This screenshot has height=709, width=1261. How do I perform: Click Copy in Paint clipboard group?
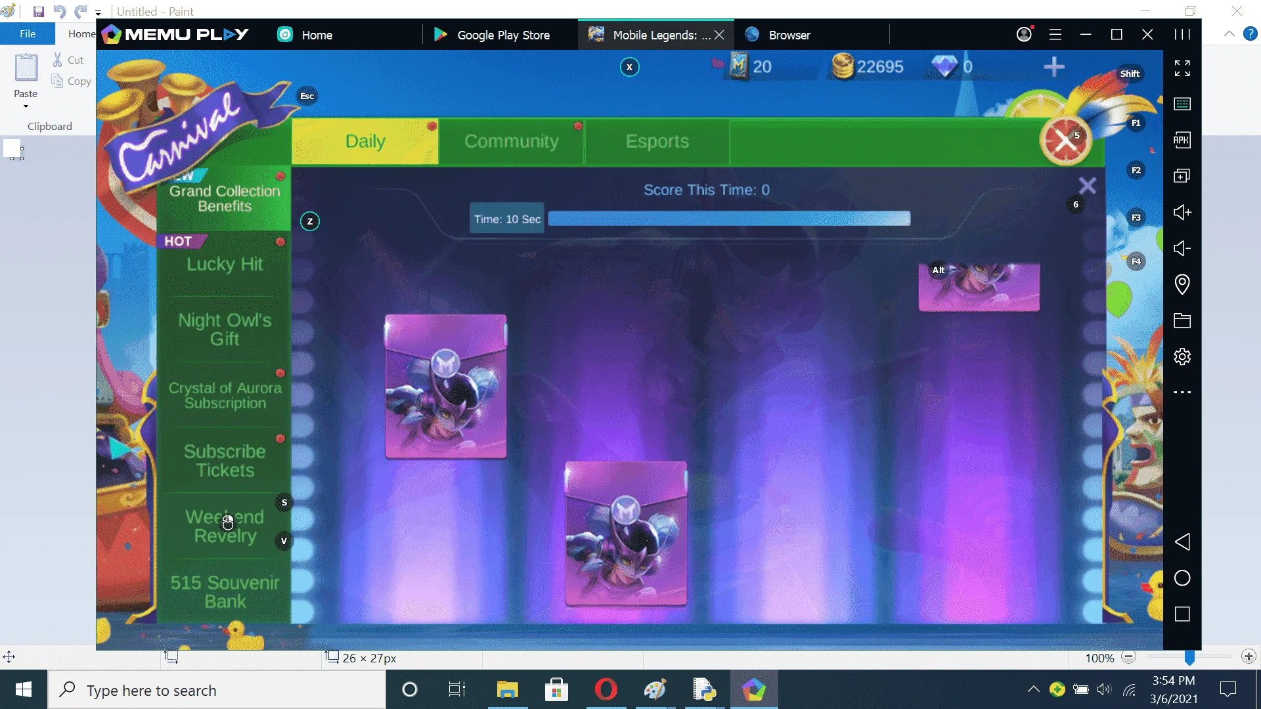[71, 81]
